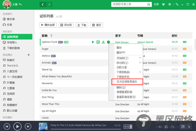Open The E.N.D. playlist

[x=11, y=65]
